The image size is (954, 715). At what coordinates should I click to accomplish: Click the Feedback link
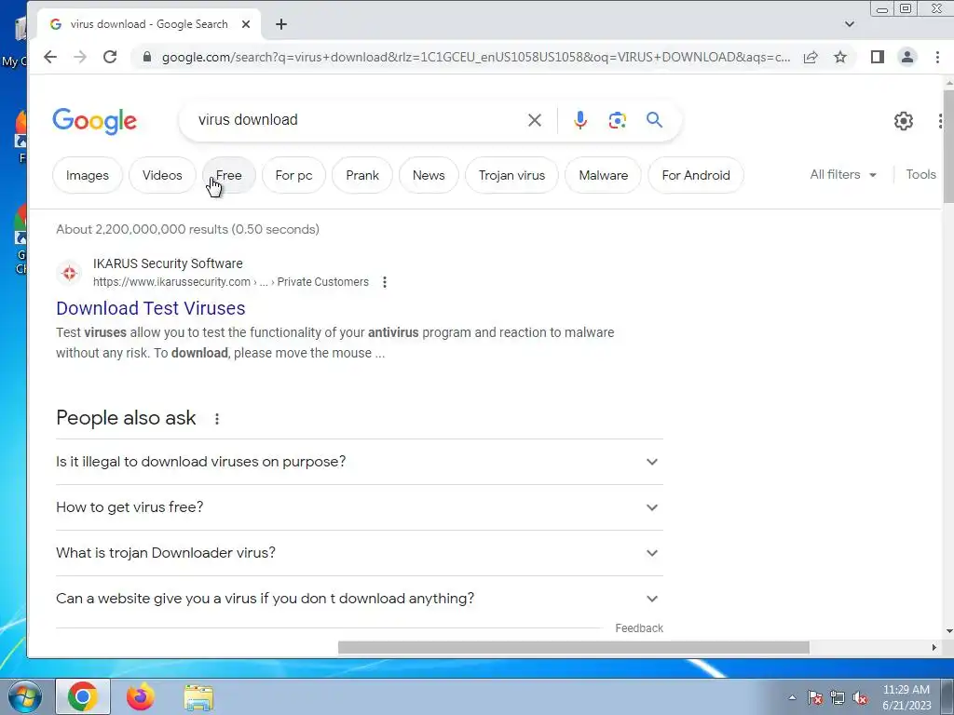639,628
